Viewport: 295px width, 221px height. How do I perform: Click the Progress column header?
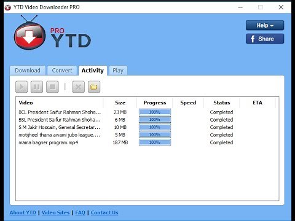[155, 103]
